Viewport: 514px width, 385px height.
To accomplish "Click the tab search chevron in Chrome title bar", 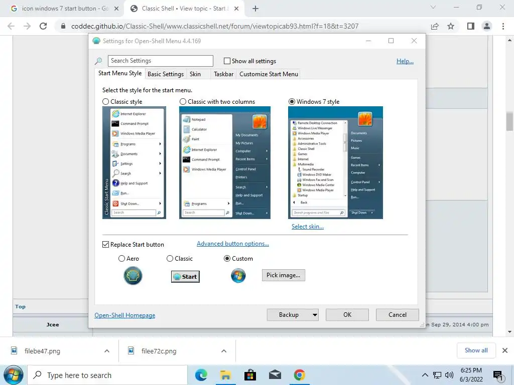I will pos(433,7).
